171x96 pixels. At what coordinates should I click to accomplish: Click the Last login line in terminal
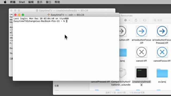[x=41, y=18]
